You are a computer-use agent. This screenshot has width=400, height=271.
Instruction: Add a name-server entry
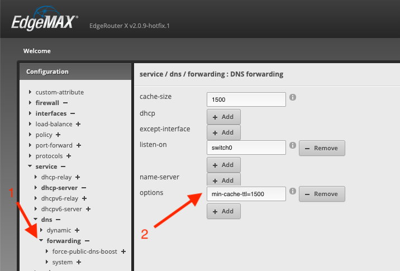(x=223, y=180)
